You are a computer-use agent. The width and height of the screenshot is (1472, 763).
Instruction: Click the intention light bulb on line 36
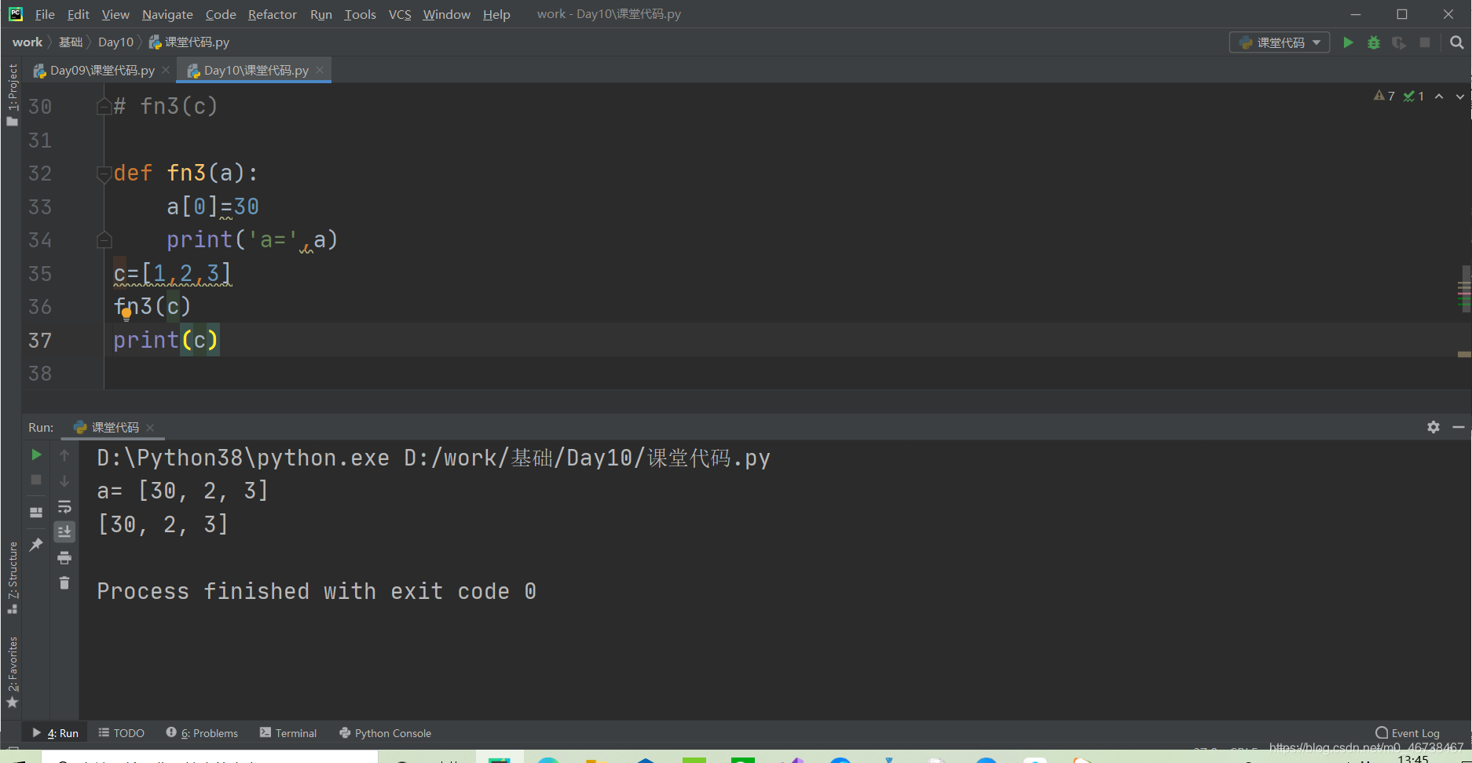click(x=126, y=315)
